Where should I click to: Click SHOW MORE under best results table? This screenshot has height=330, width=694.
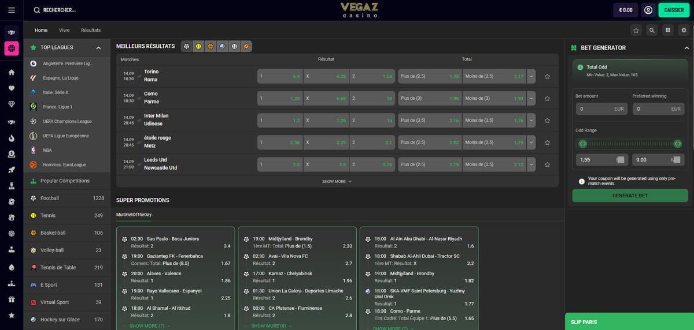click(337, 181)
